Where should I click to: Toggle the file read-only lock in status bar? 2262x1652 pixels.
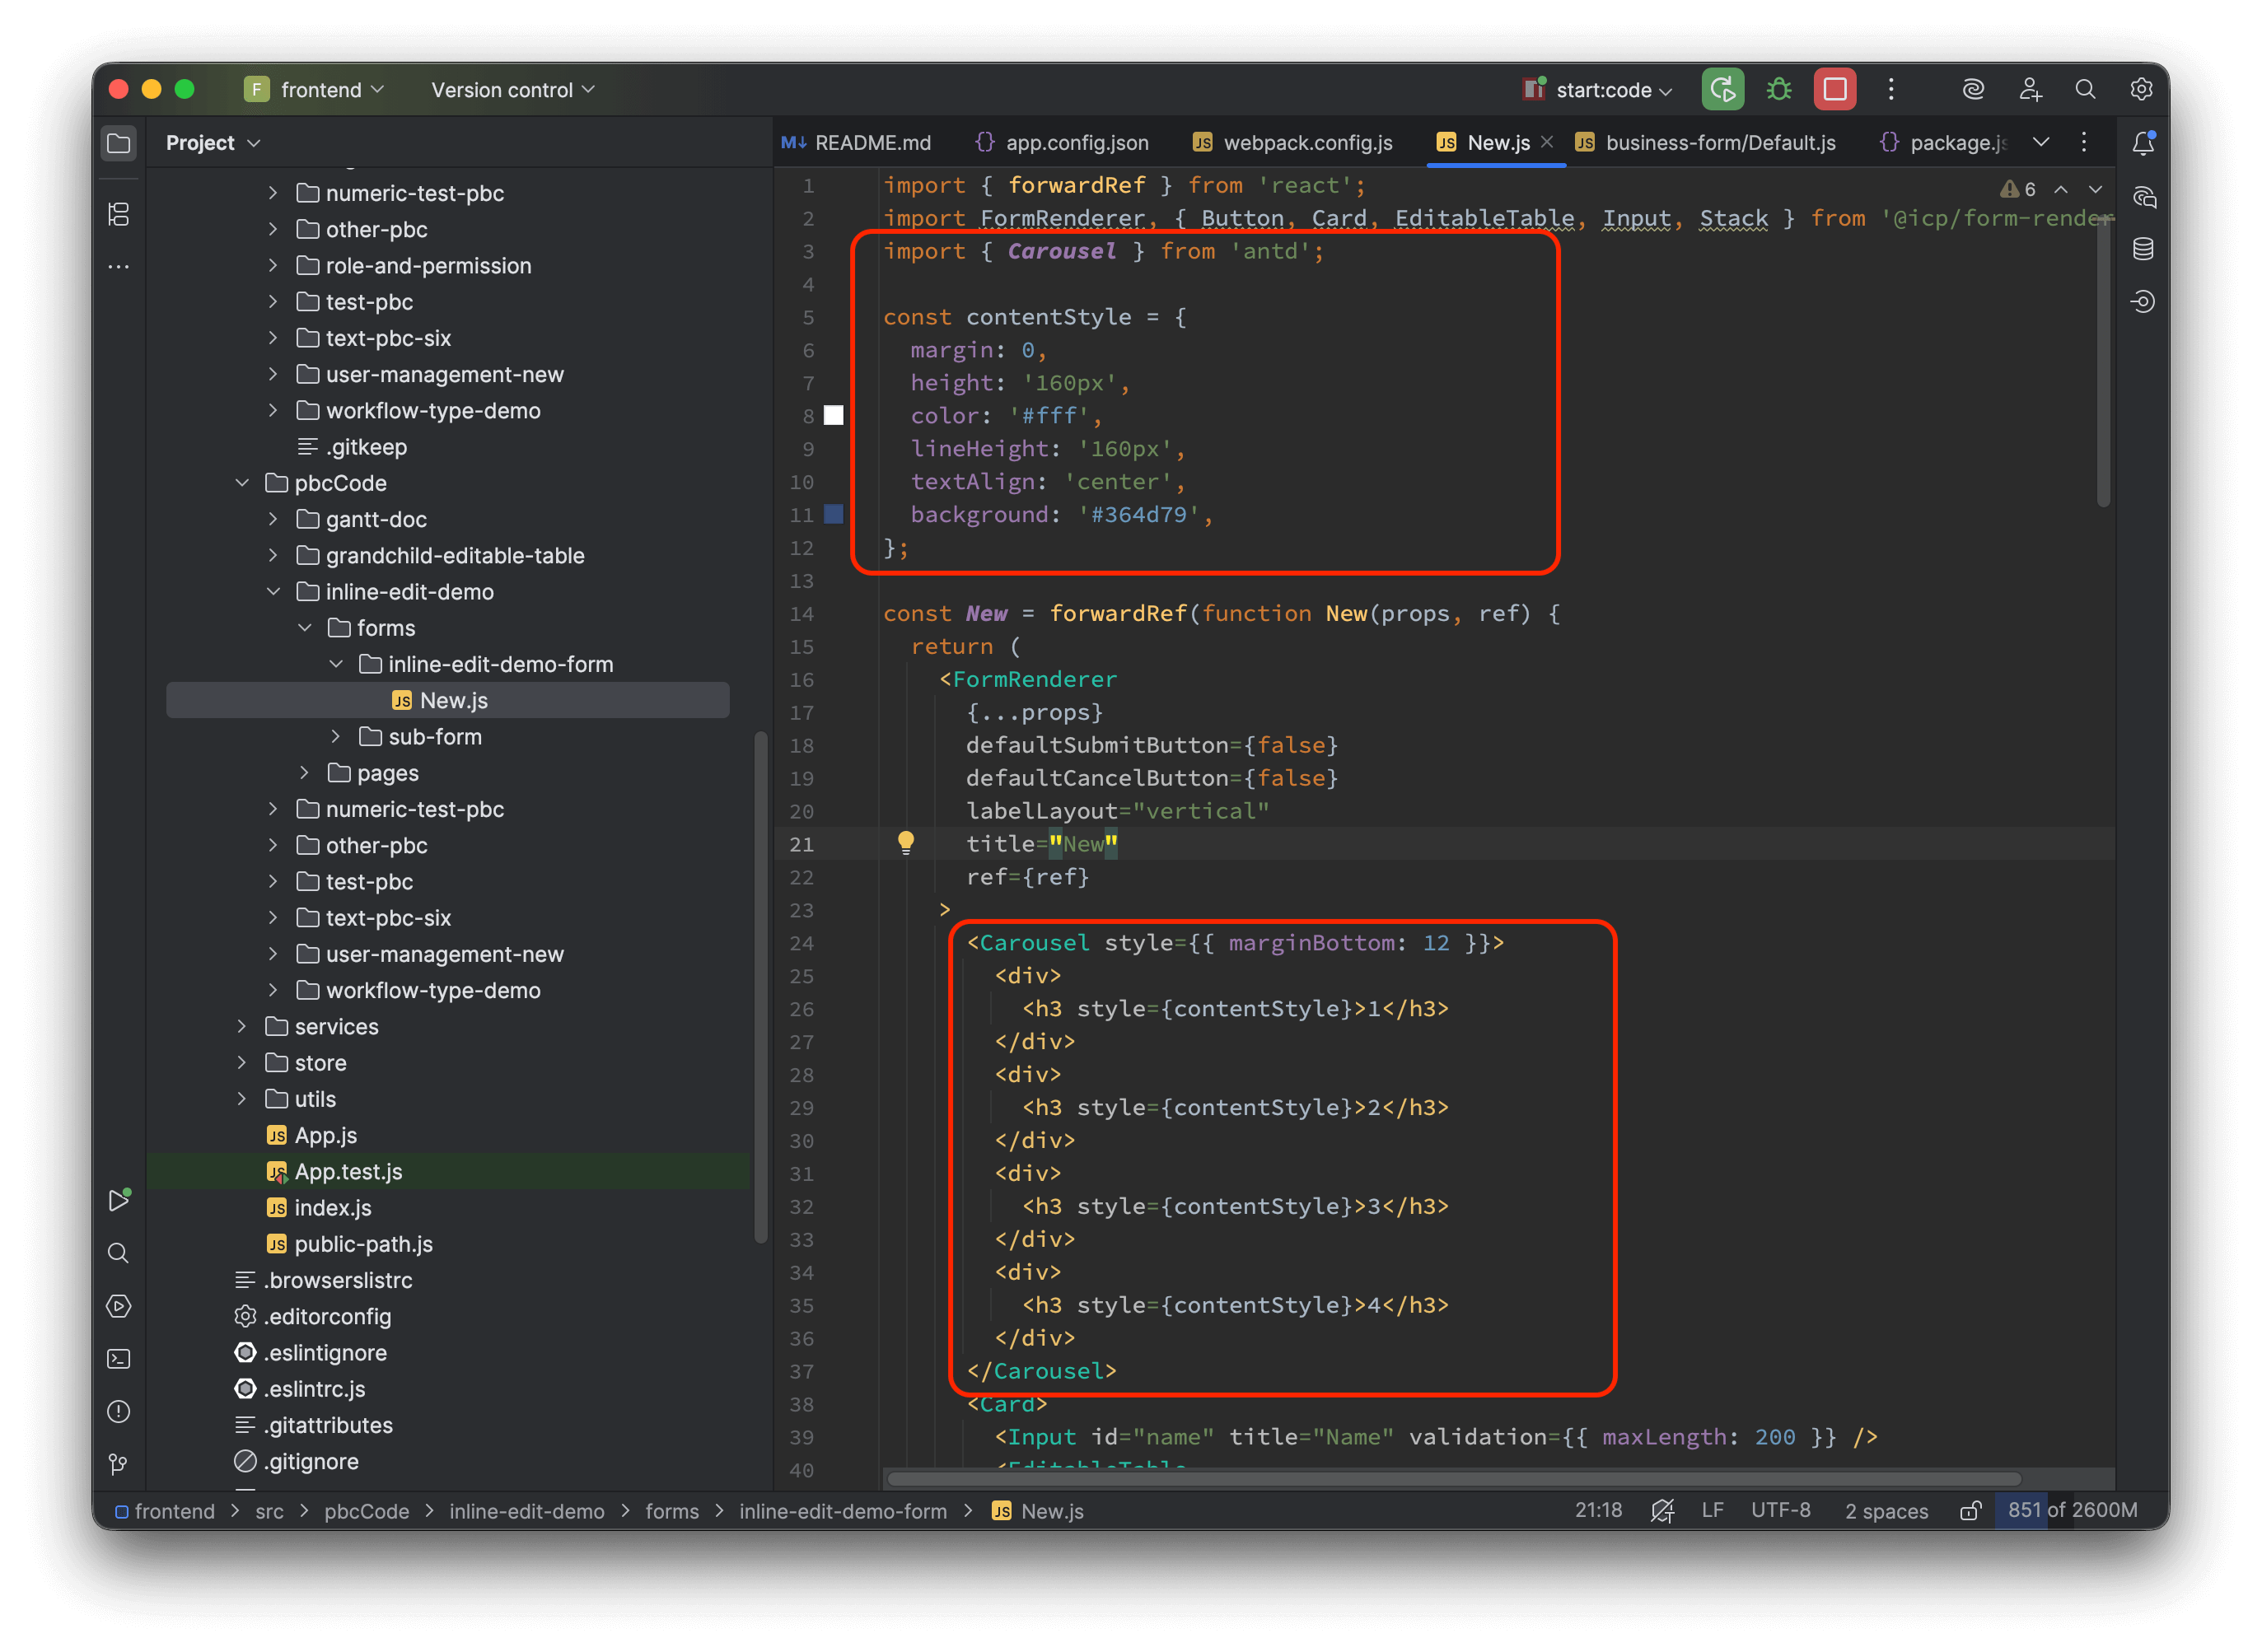point(1969,1511)
